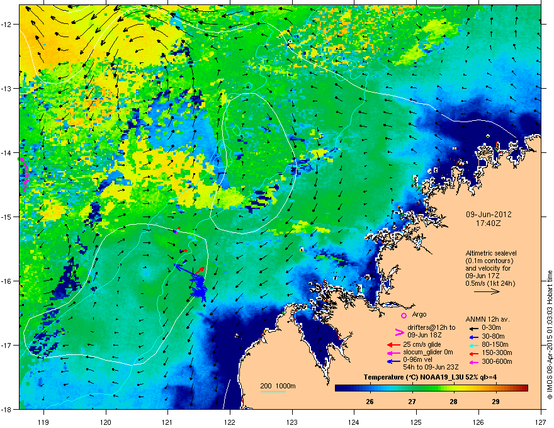Click the '150-300m' depth legend label
This screenshot has height=428, width=554.
point(497,352)
